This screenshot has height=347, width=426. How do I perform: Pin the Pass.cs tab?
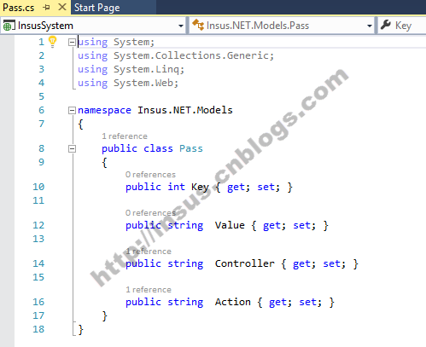(46, 8)
